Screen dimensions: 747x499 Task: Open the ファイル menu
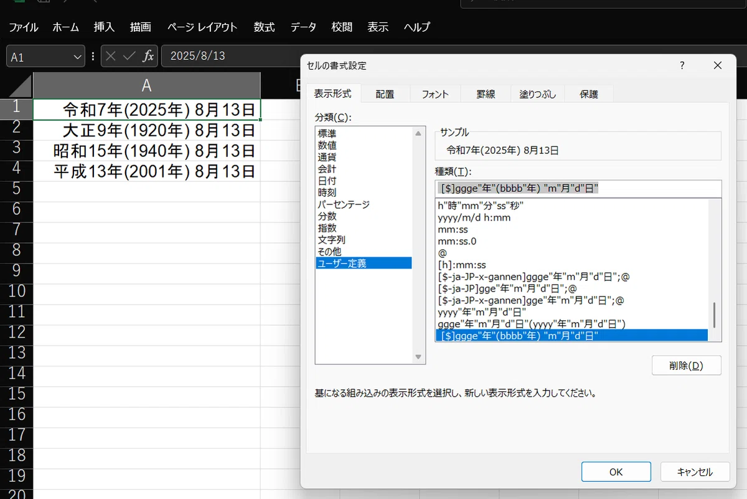click(24, 27)
